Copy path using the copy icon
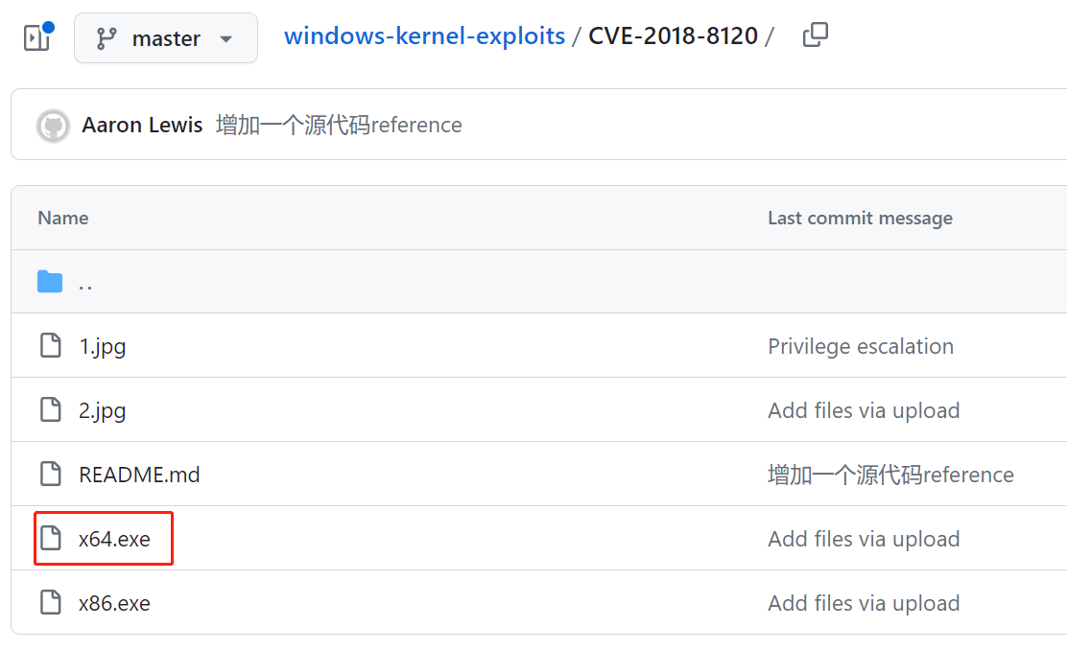Screen dimensions: 1067x650 (x=815, y=36)
